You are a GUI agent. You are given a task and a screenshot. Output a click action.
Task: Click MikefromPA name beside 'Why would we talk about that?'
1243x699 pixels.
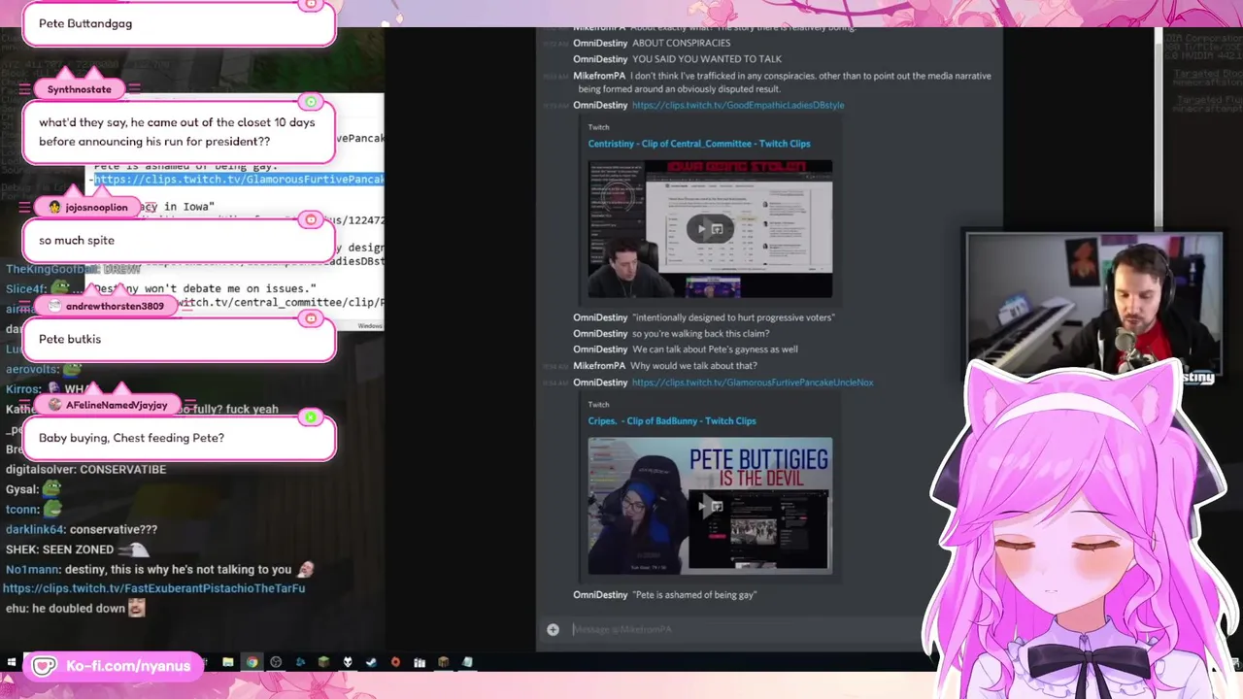point(599,366)
